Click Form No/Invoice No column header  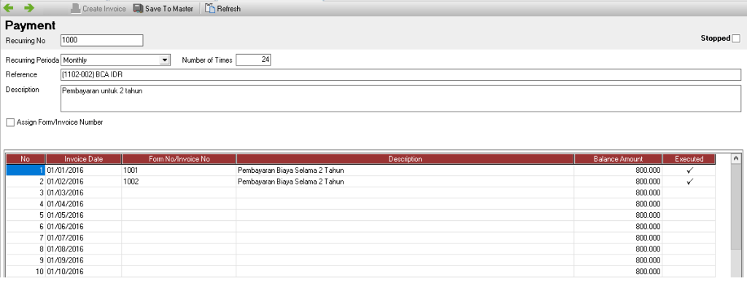(x=179, y=159)
